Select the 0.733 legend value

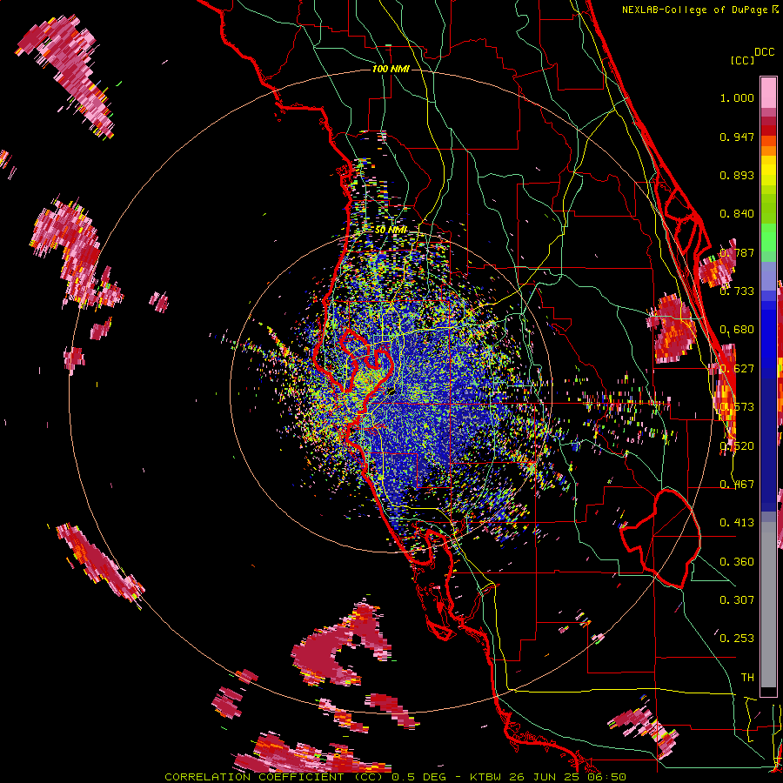[737, 291]
